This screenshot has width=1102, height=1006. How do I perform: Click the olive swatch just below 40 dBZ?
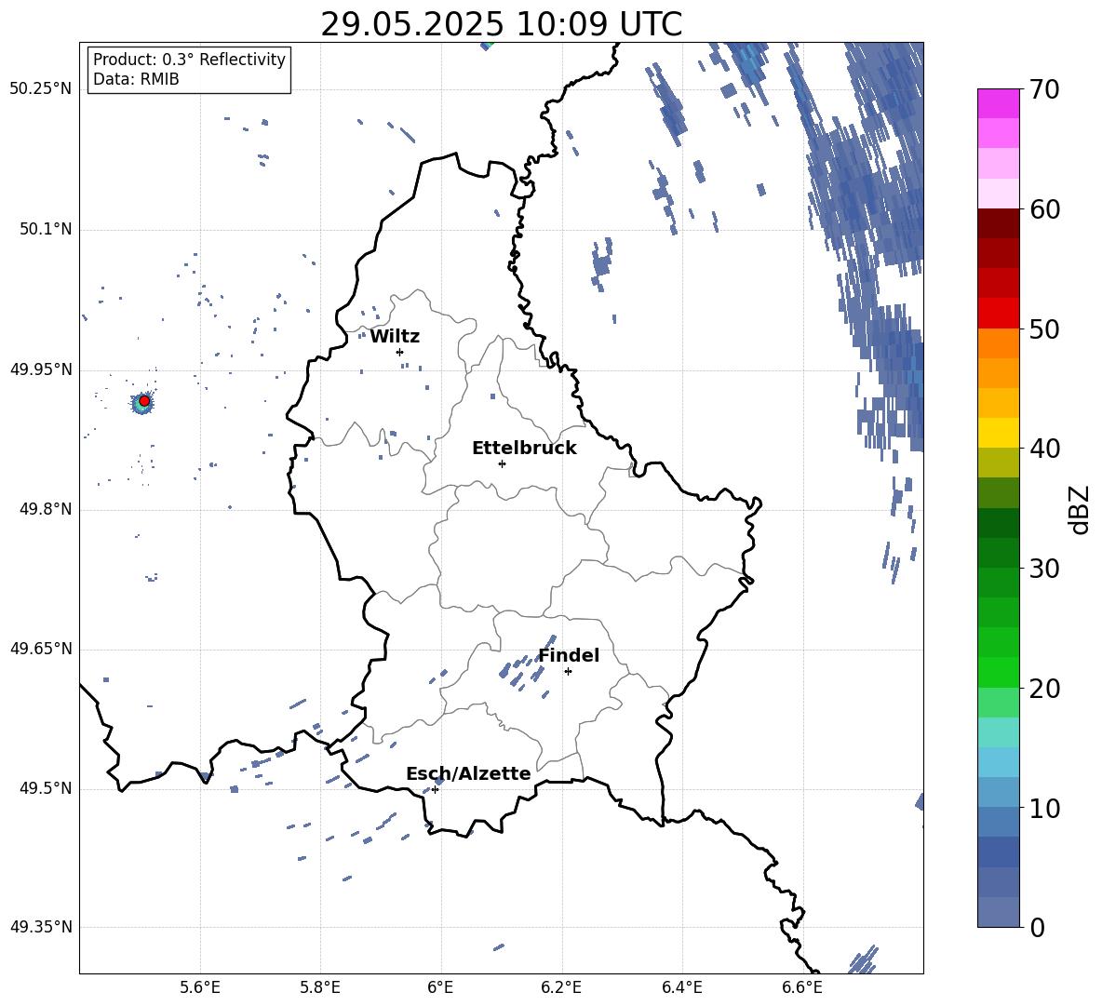999,463
